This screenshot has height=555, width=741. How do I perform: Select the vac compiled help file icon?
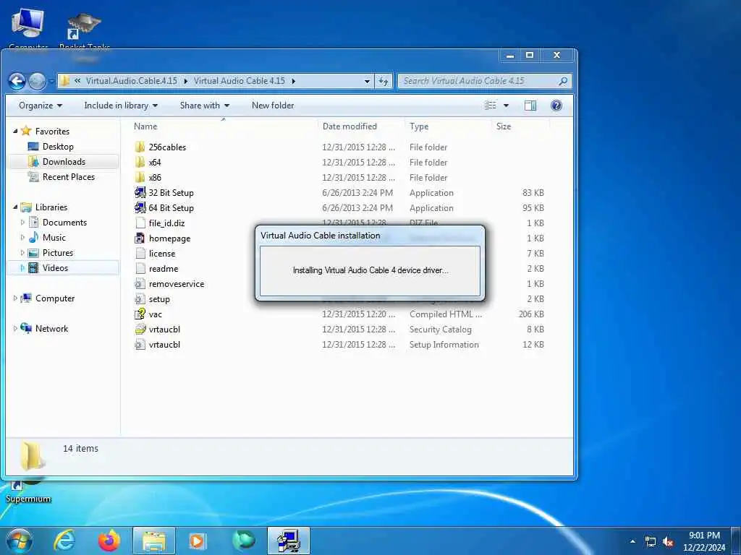click(140, 314)
